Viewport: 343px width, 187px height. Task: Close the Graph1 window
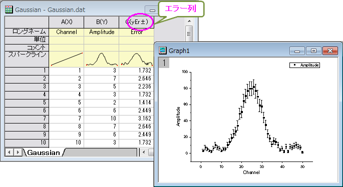click(330, 51)
